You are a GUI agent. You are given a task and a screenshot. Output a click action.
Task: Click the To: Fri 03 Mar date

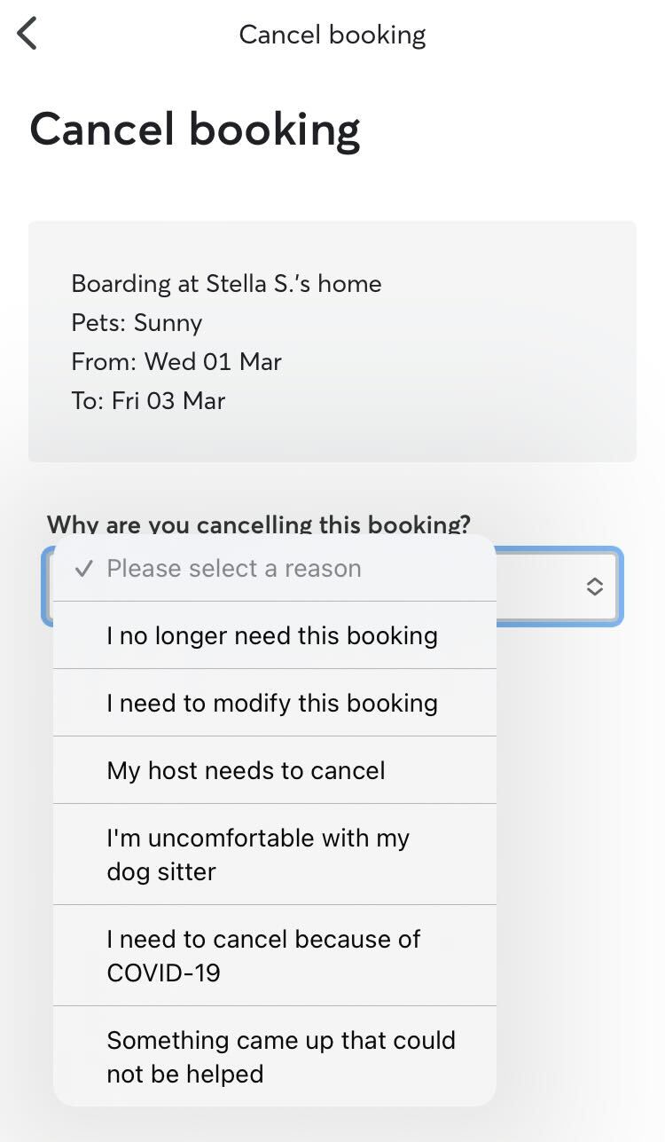(x=148, y=401)
